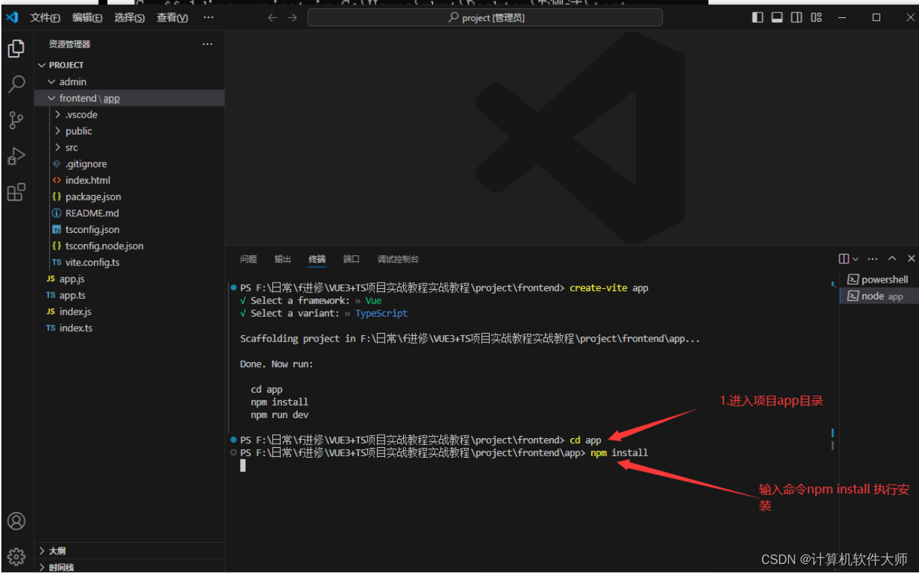Open the 文件(F) menu
The height and width of the screenshot is (573, 919).
(45, 18)
